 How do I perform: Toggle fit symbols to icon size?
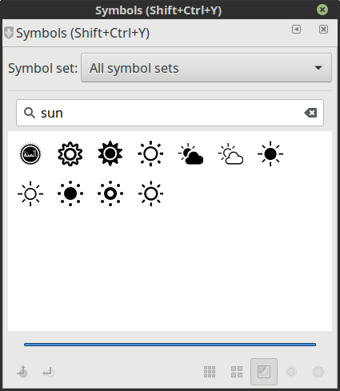coord(264,372)
